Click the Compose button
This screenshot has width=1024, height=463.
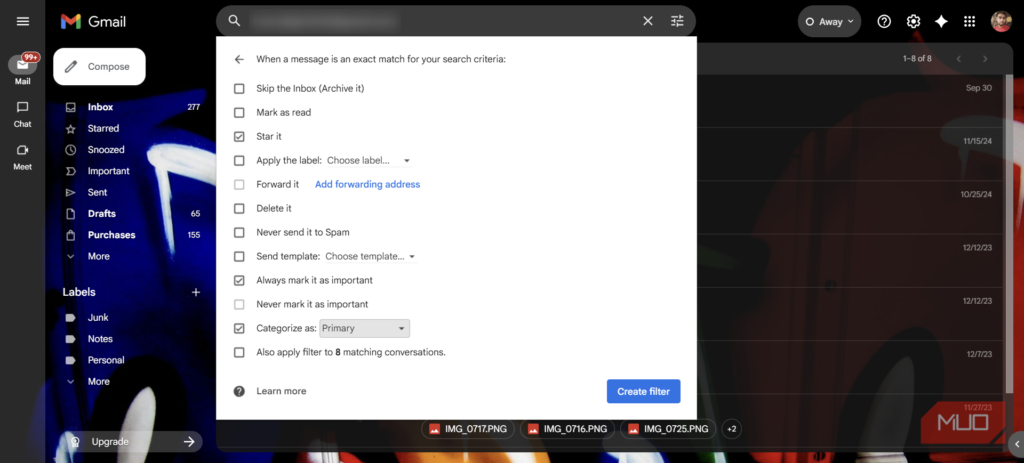click(99, 67)
